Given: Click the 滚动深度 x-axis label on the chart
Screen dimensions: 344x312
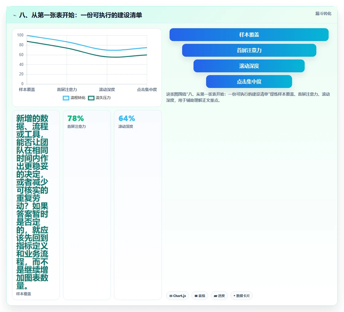Looking at the screenshot, I should coord(107,89).
